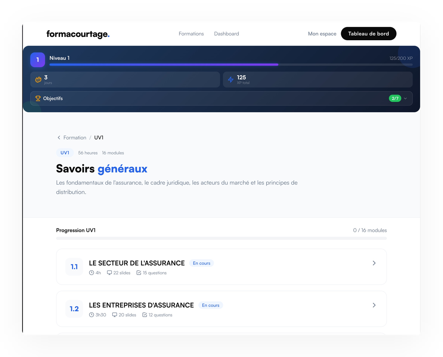Open the Formations nav item

(x=191, y=34)
